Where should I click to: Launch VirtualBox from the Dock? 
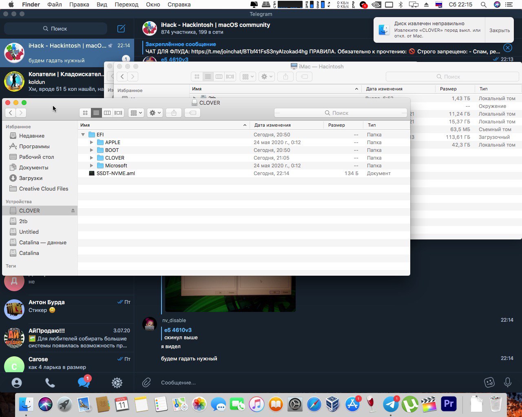(x=333, y=404)
